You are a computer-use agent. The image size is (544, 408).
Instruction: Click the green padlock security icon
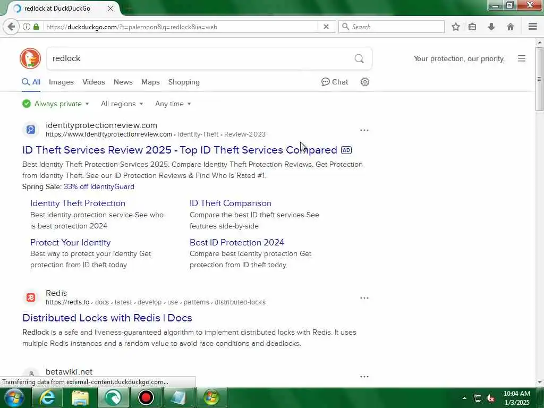coord(36,27)
